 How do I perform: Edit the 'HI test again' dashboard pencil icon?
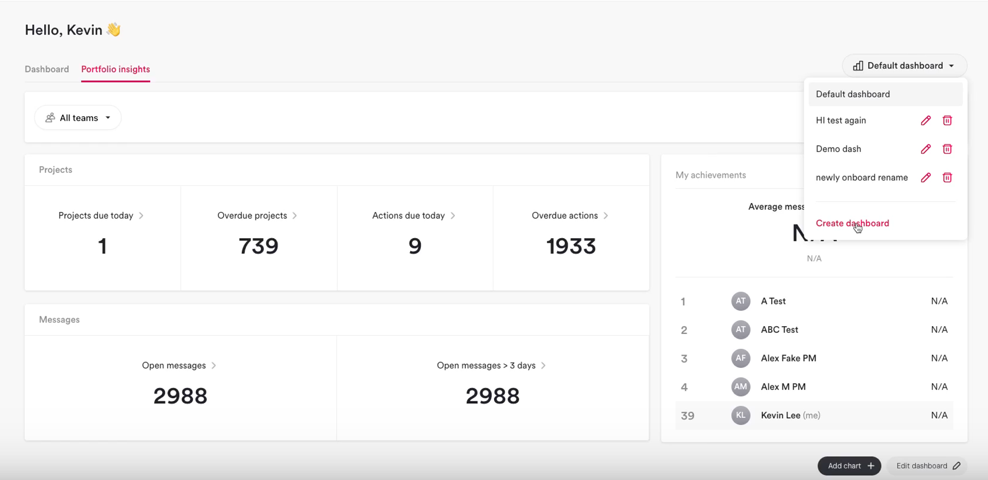coord(926,120)
